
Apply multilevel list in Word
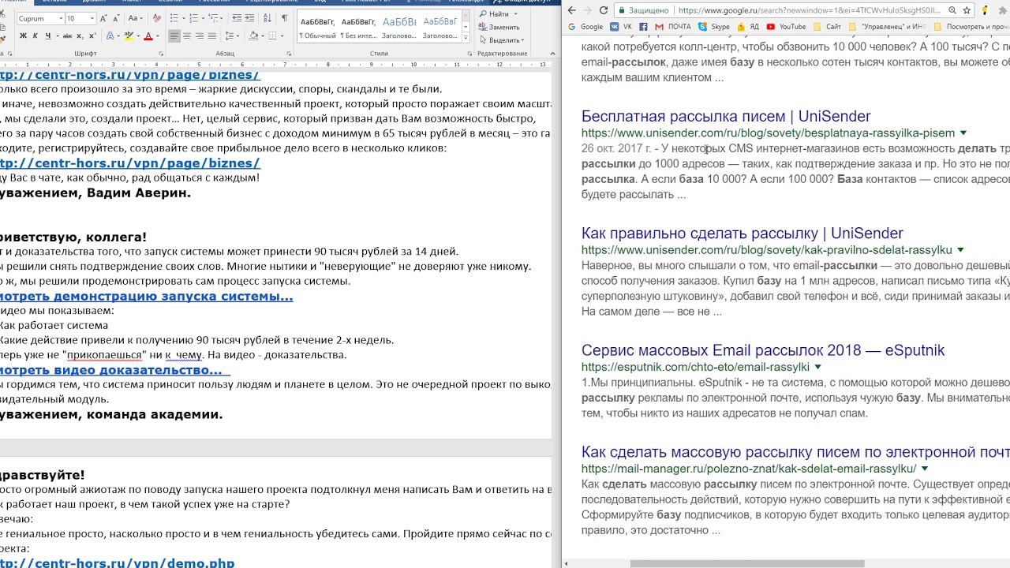213,18
